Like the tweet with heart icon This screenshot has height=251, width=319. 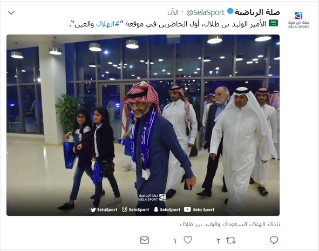click(188, 240)
